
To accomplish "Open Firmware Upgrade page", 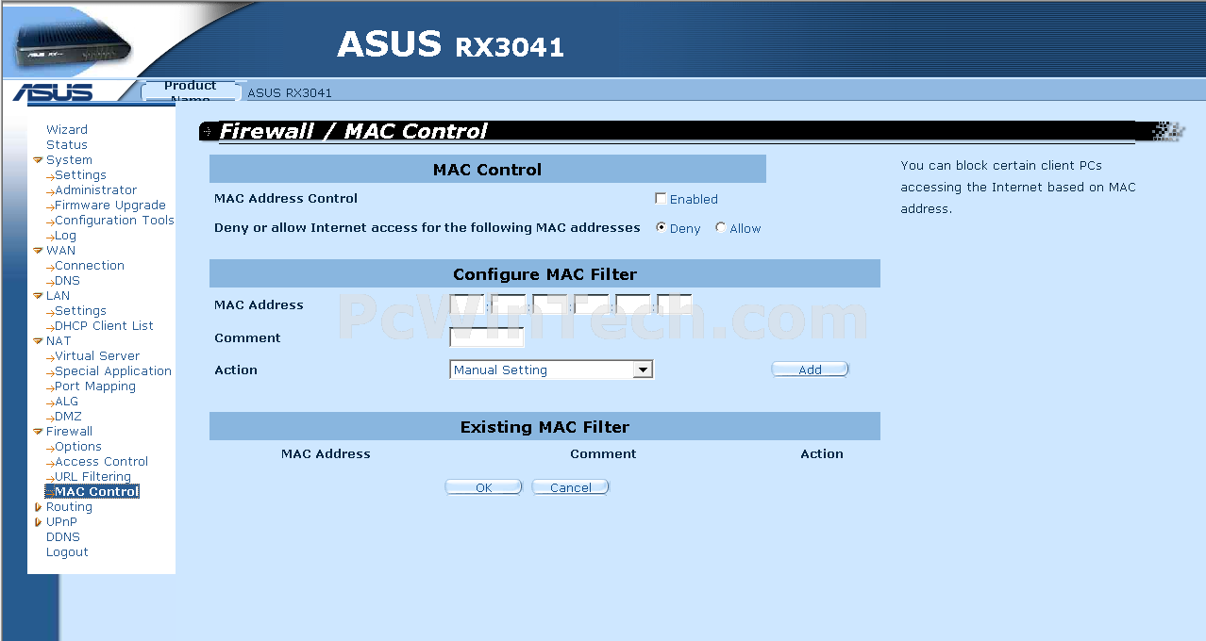I will [110, 205].
